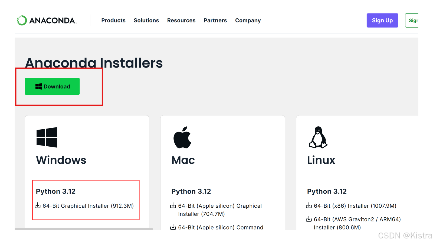Open the Solutions menu

[146, 21]
